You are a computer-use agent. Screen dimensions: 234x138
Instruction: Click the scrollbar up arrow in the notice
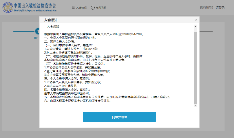click(195, 27)
